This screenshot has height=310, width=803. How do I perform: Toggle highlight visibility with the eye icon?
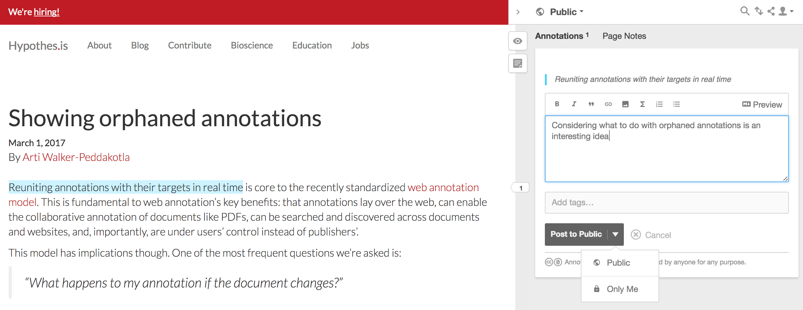click(x=518, y=41)
